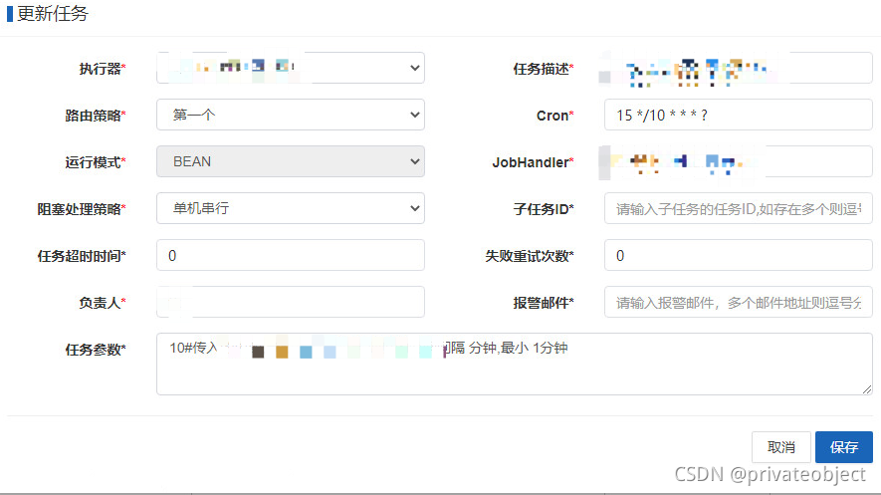Click the JobHandler label
The image size is (881, 495).
(534, 162)
